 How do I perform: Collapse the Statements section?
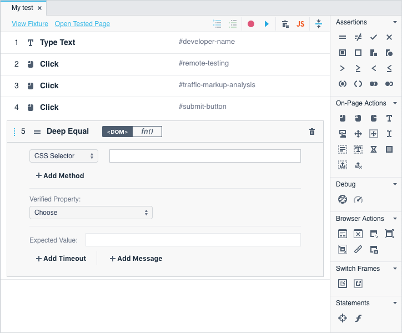coord(395,303)
